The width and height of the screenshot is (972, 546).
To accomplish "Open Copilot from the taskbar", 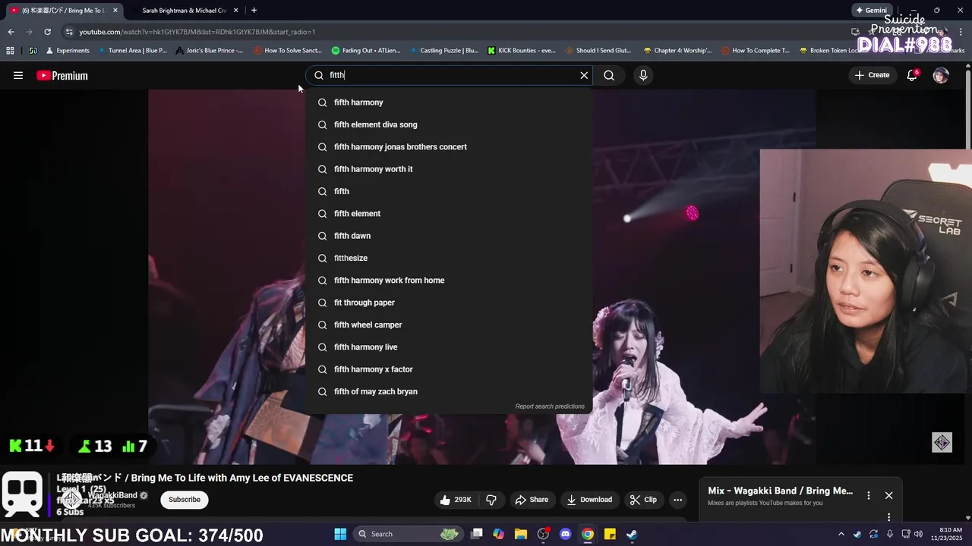I will pyautogui.click(x=498, y=534).
